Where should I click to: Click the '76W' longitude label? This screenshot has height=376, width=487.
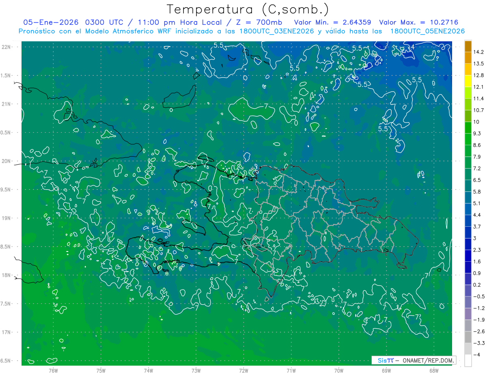[x=53, y=370]
